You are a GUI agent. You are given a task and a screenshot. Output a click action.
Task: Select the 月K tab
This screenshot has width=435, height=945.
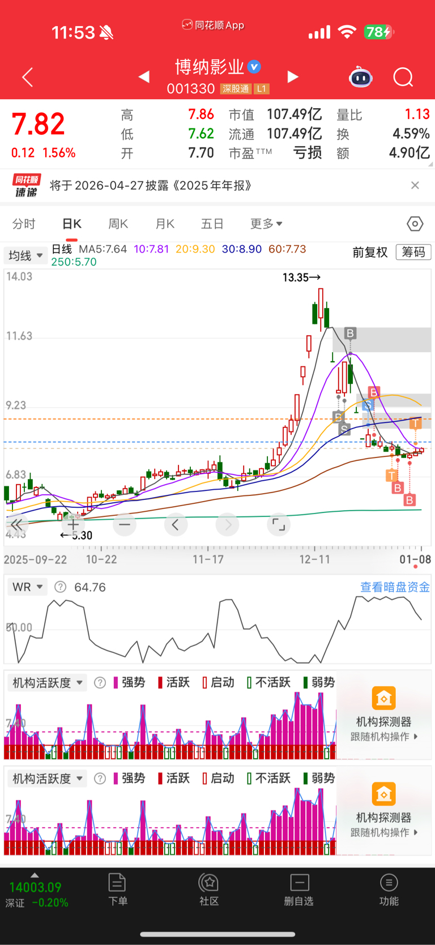coord(165,224)
